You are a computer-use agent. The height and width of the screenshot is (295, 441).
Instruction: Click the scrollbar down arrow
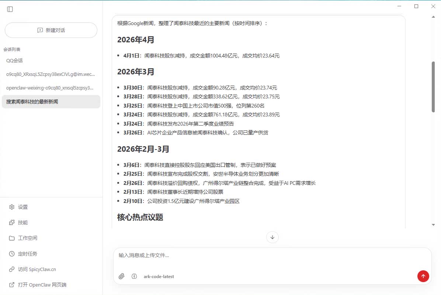pyautogui.click(x=433, y=225)
